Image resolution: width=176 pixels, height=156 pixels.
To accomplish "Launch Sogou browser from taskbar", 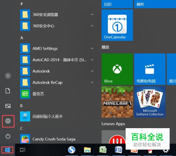I will point(72,150).
